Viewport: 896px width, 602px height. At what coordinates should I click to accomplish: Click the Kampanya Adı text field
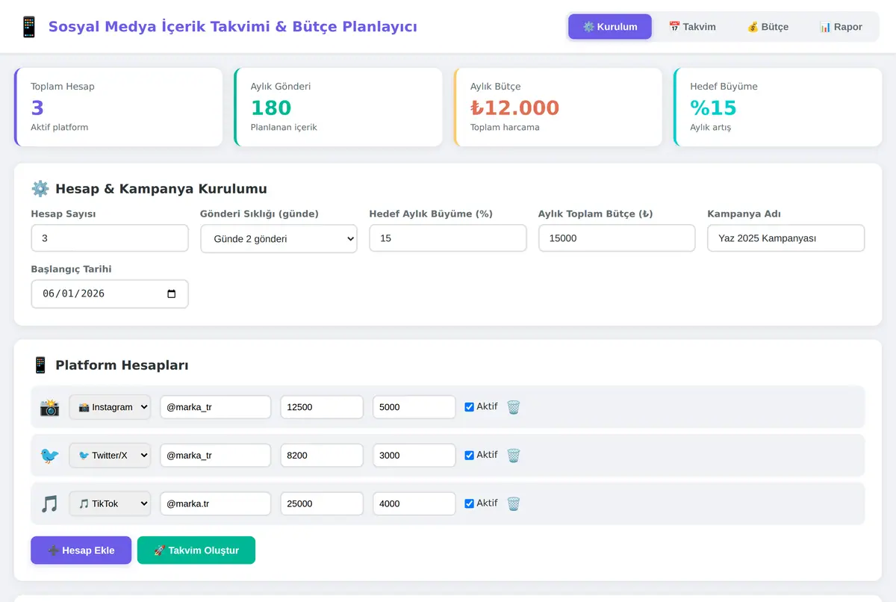(x=786, y=238)
